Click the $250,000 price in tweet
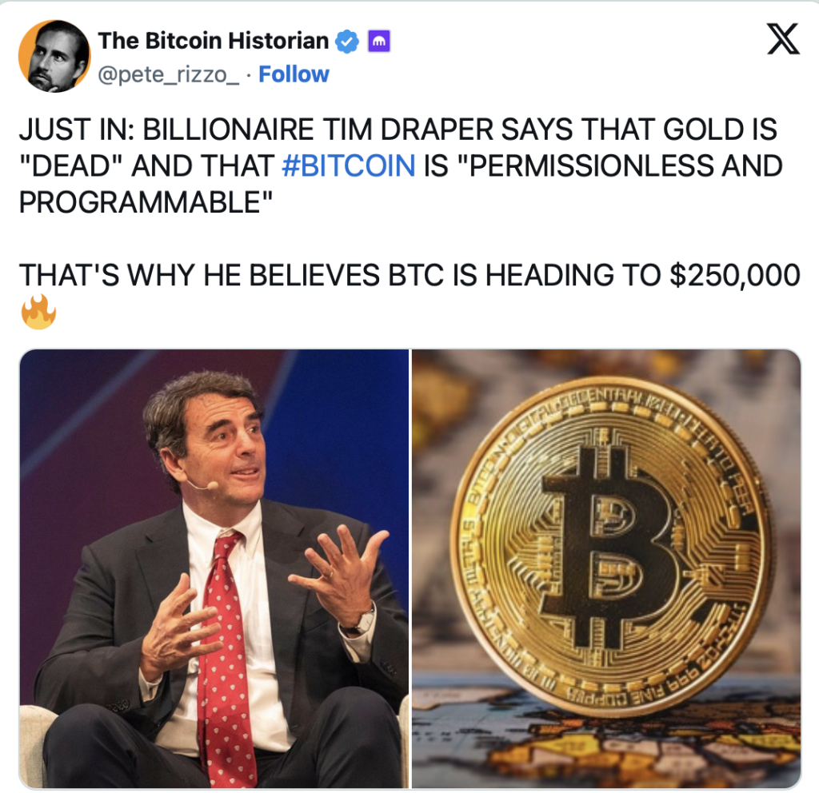The width and height of the screenshot is (819, 793). (x=735, y=275)
